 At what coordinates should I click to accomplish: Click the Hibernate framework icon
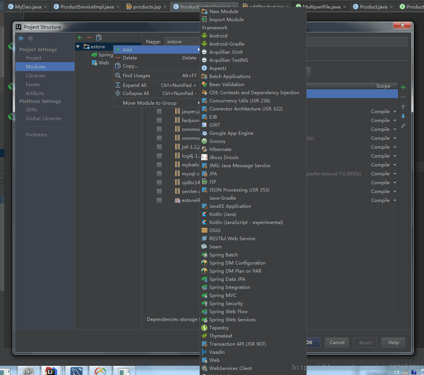coord(204,149)
